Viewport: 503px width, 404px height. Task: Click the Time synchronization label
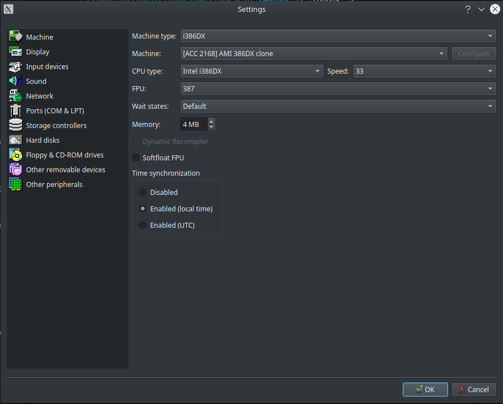tap(166, 173)
